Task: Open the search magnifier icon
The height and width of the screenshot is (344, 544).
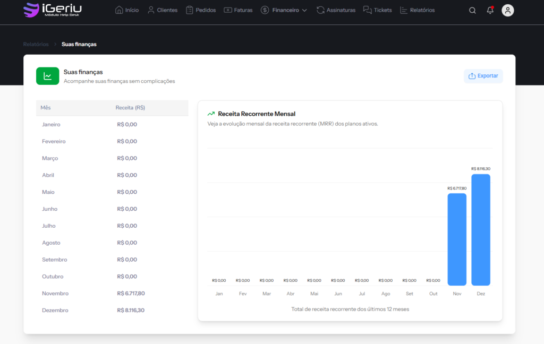Action: (x=472, y=11)
